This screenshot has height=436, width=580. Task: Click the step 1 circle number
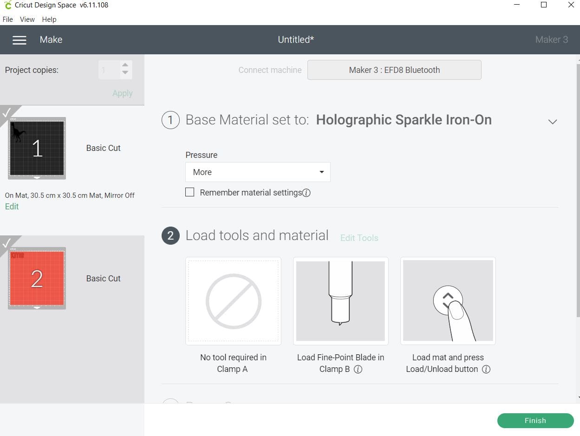[x=170, y=120]
